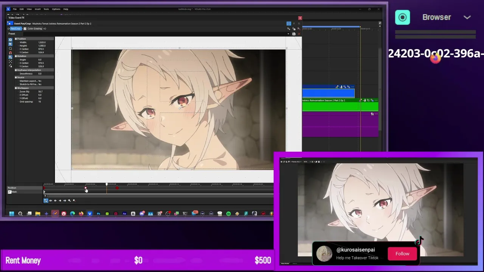Toggle the Size About Center icon
Screen dimensions: 484x272
pyautogui.click(x=10, y=62)
